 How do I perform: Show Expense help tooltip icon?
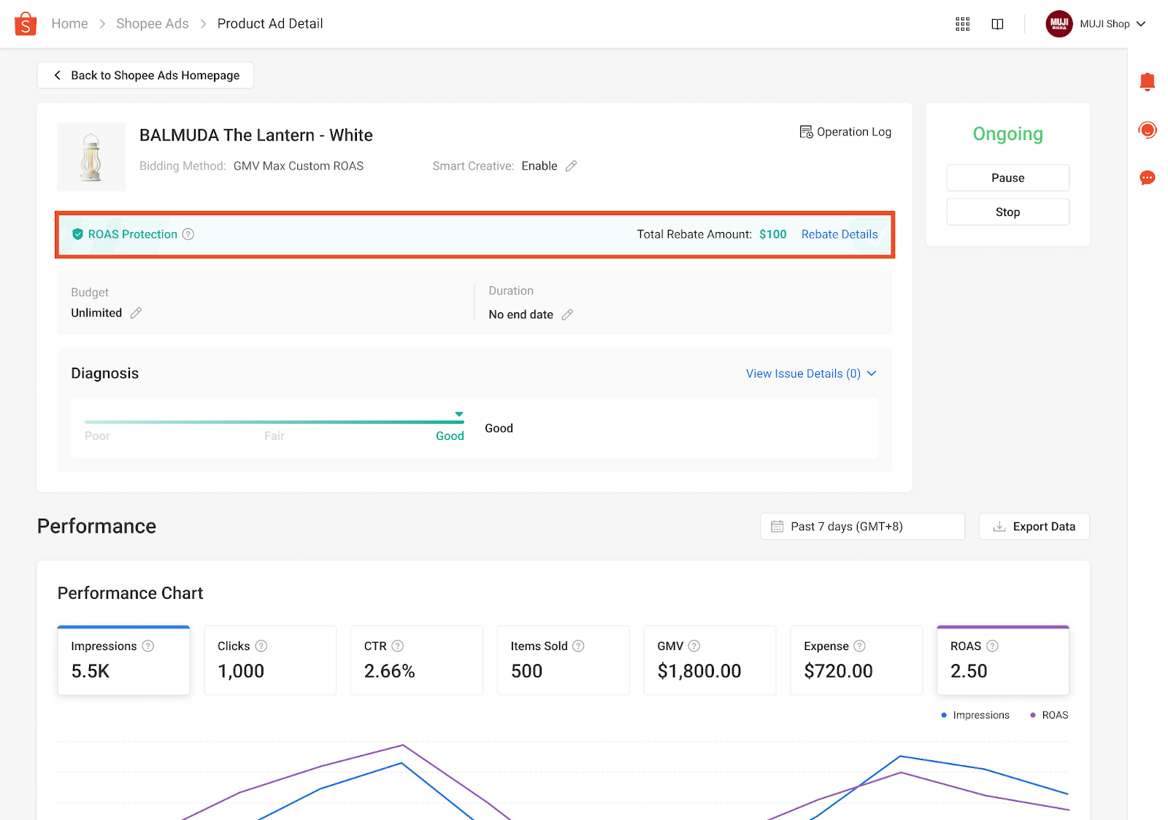tap(860, 646)
